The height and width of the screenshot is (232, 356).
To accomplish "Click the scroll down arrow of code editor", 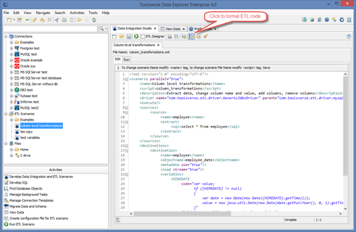I will (345, 208).
